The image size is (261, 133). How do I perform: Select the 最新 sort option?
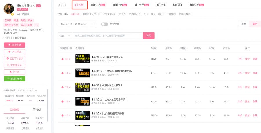[x=244, y=24]
